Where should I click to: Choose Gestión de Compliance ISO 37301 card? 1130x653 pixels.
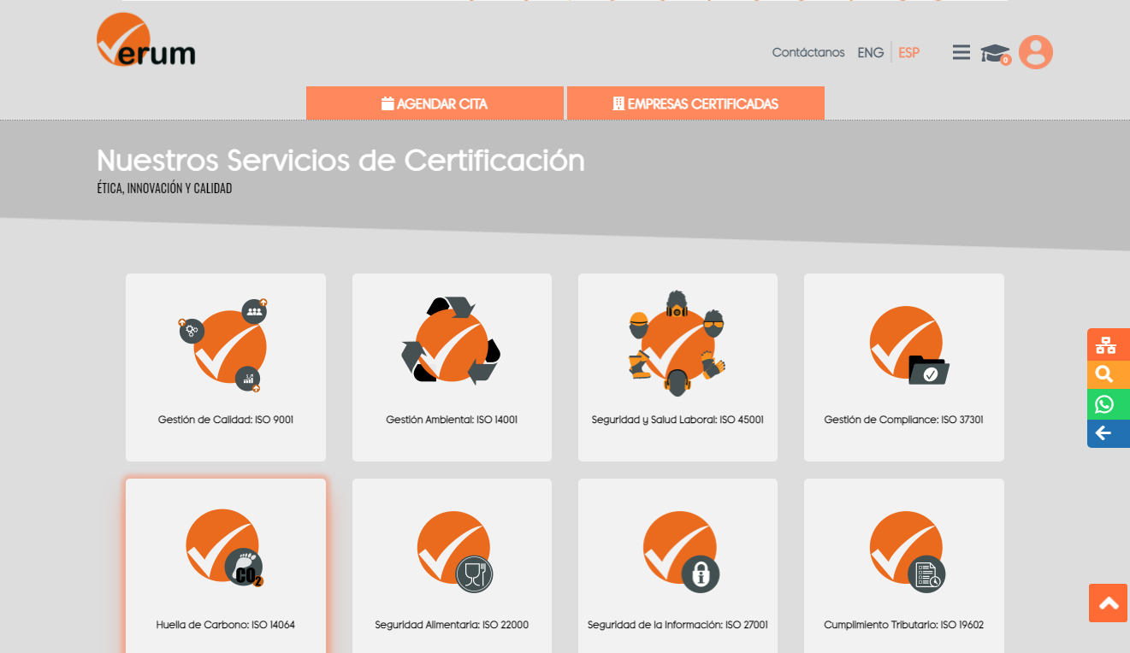[903, 368]
